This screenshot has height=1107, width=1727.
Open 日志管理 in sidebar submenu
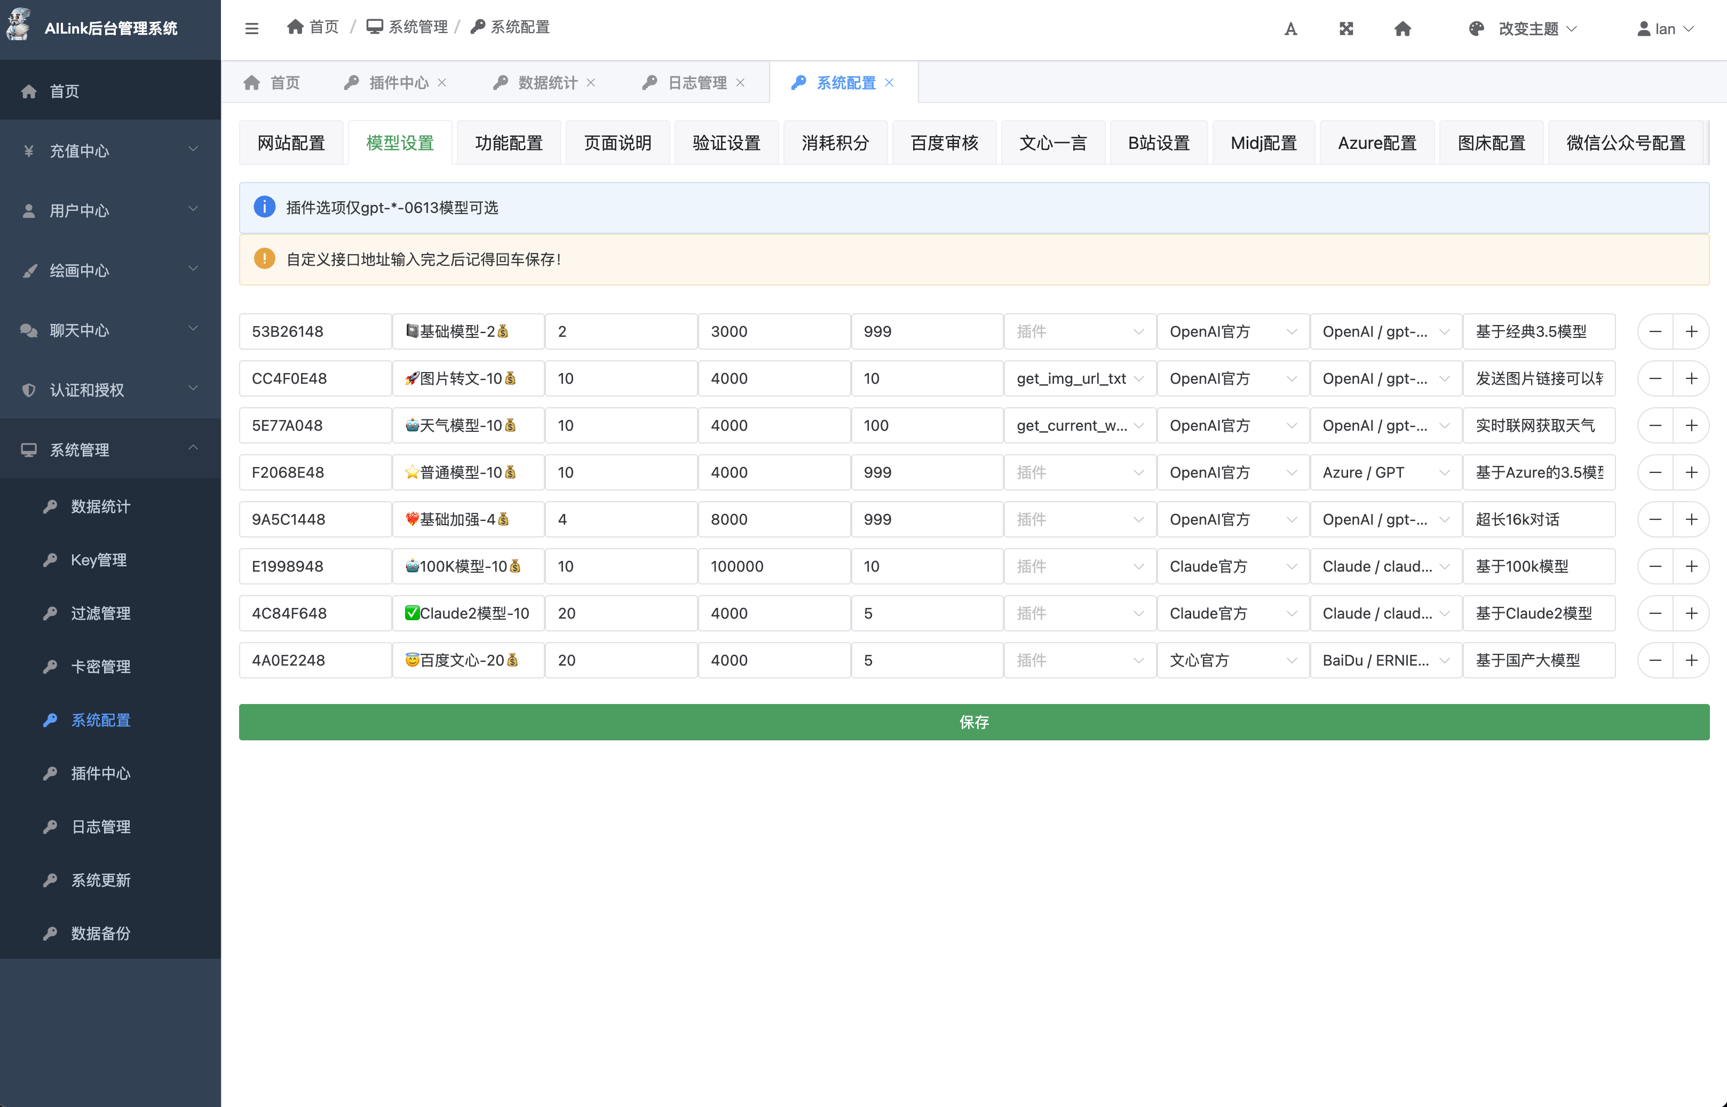point(110,827)
